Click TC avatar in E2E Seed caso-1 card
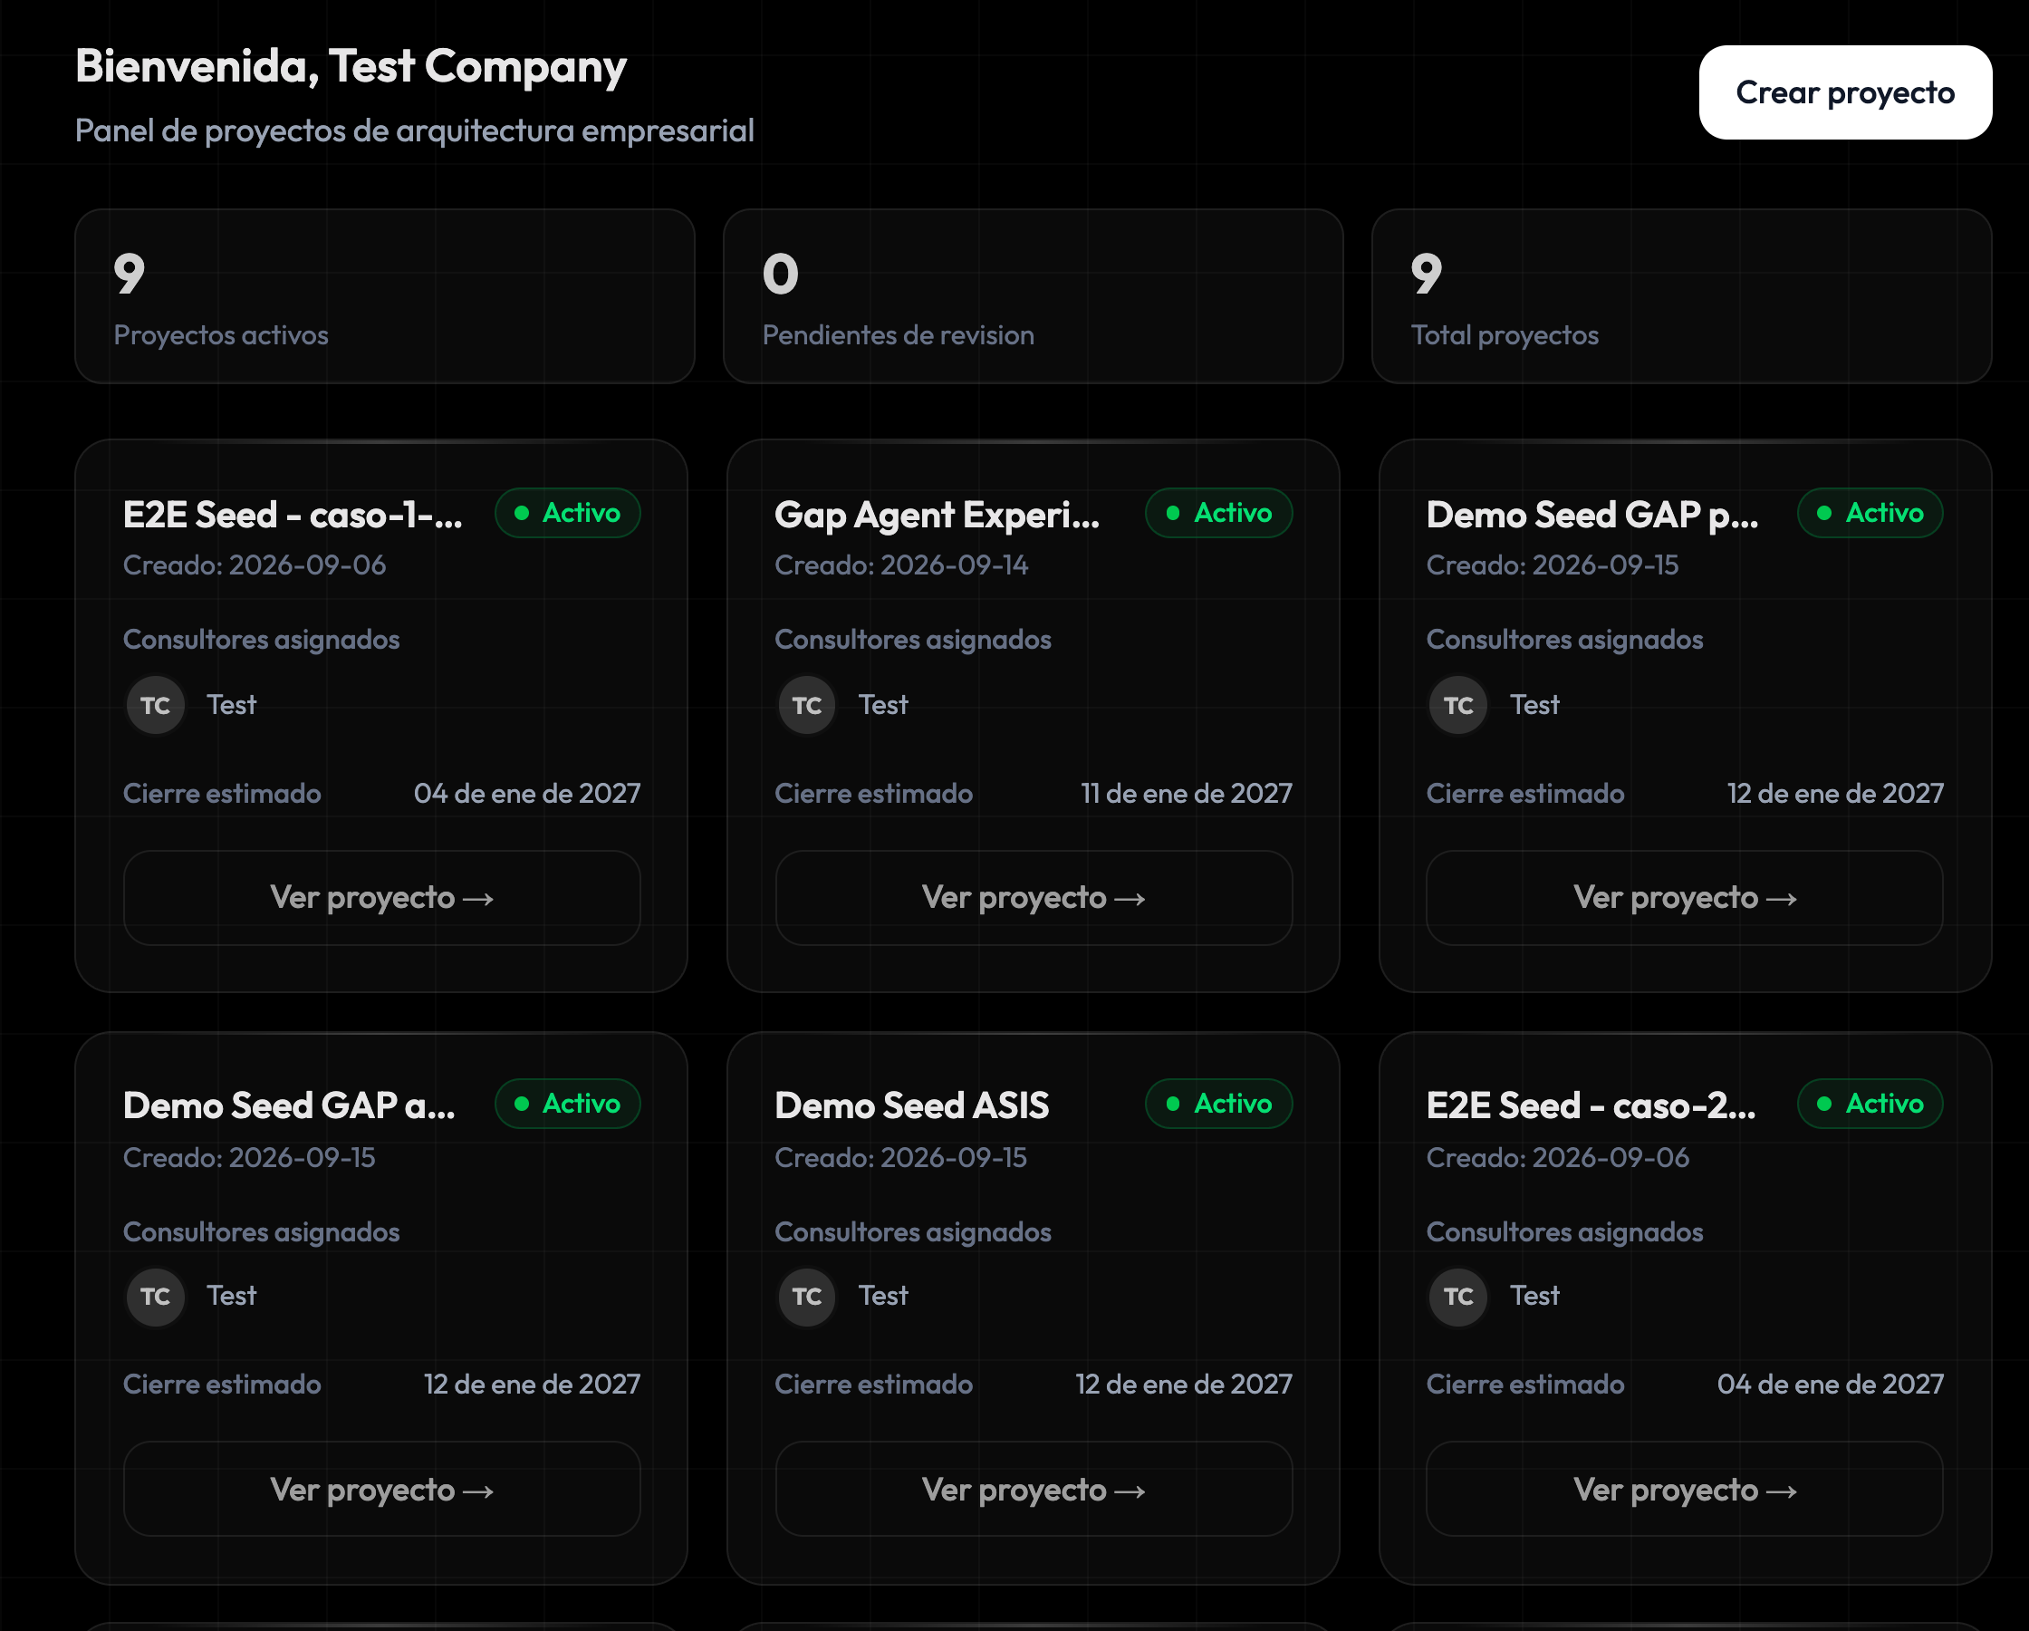Viewport: 2029px width, 1631px height. [x=155, y=705]
